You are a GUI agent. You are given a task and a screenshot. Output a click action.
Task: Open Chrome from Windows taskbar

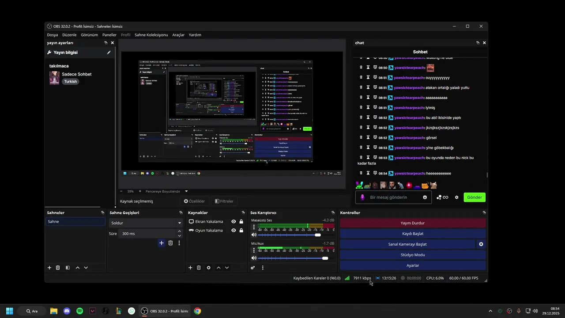point(197,311)
